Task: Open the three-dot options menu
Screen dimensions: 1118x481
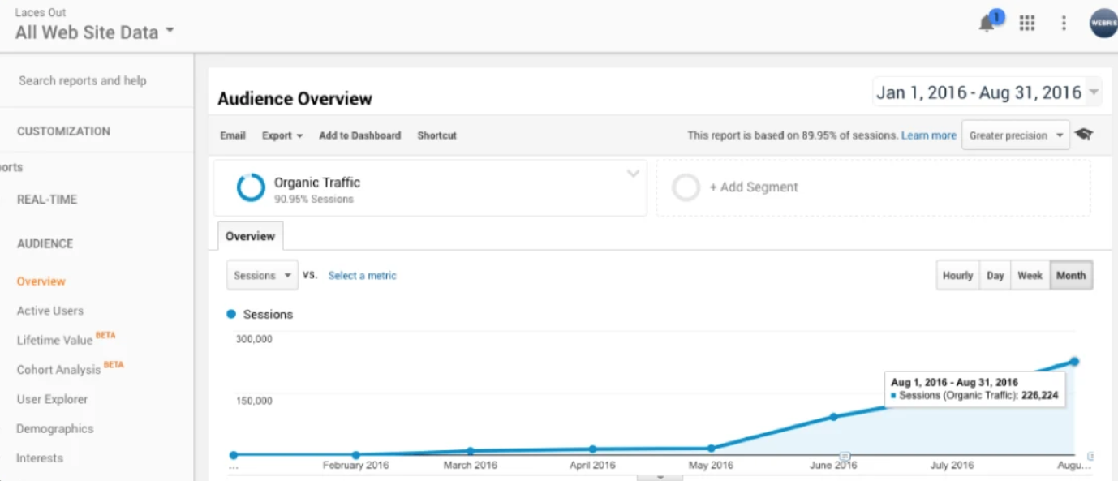Action: click(1064, 24)
